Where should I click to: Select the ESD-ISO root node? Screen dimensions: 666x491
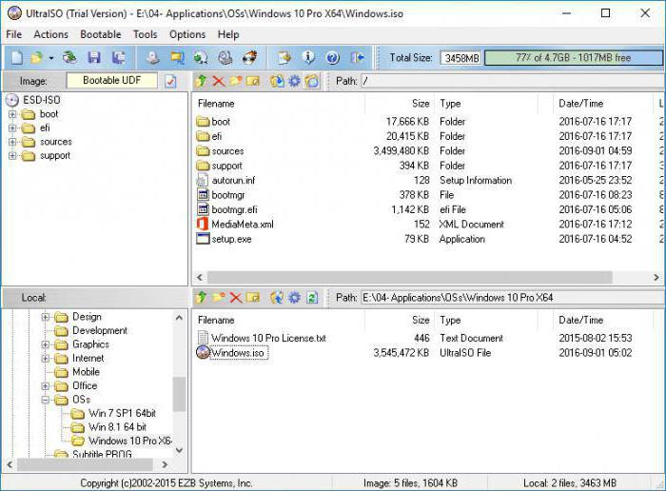pos(42,100)
